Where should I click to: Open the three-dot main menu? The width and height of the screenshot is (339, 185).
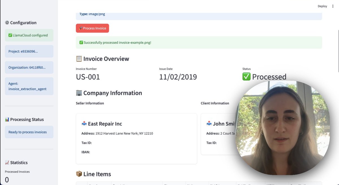[x=333, y=6]
